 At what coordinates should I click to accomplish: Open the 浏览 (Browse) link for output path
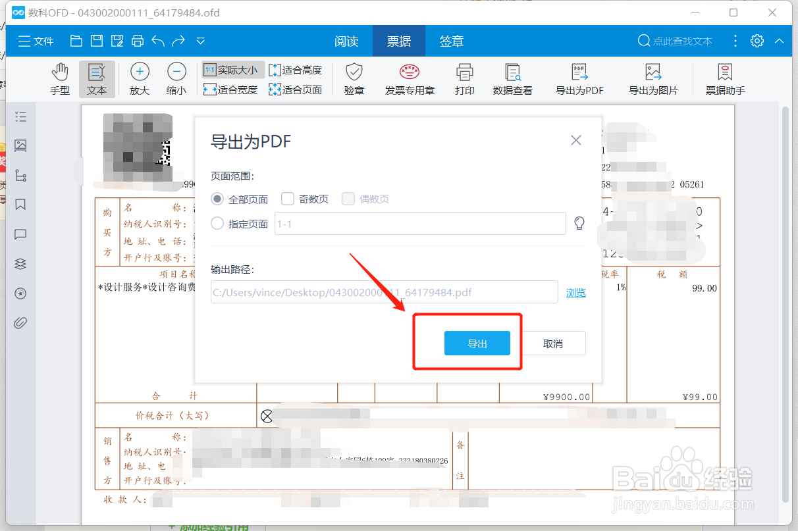[576, 292]
